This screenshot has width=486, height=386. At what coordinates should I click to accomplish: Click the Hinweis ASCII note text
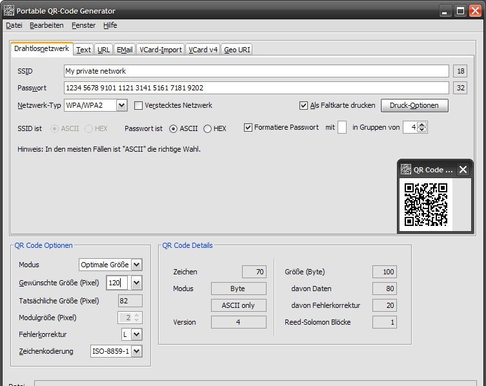[x=109, y=149]
